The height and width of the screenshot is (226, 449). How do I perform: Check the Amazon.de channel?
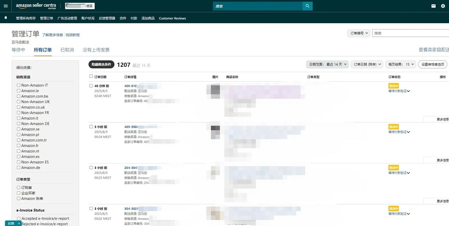(x=19, y=167)
